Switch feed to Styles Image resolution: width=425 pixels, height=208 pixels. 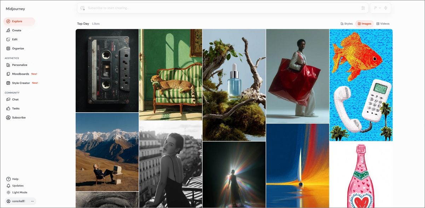347,24
